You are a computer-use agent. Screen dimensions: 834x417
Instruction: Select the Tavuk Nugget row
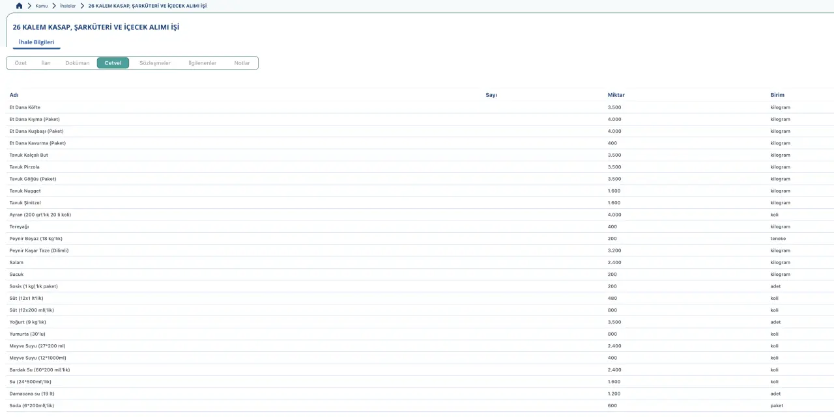[25, 191]
